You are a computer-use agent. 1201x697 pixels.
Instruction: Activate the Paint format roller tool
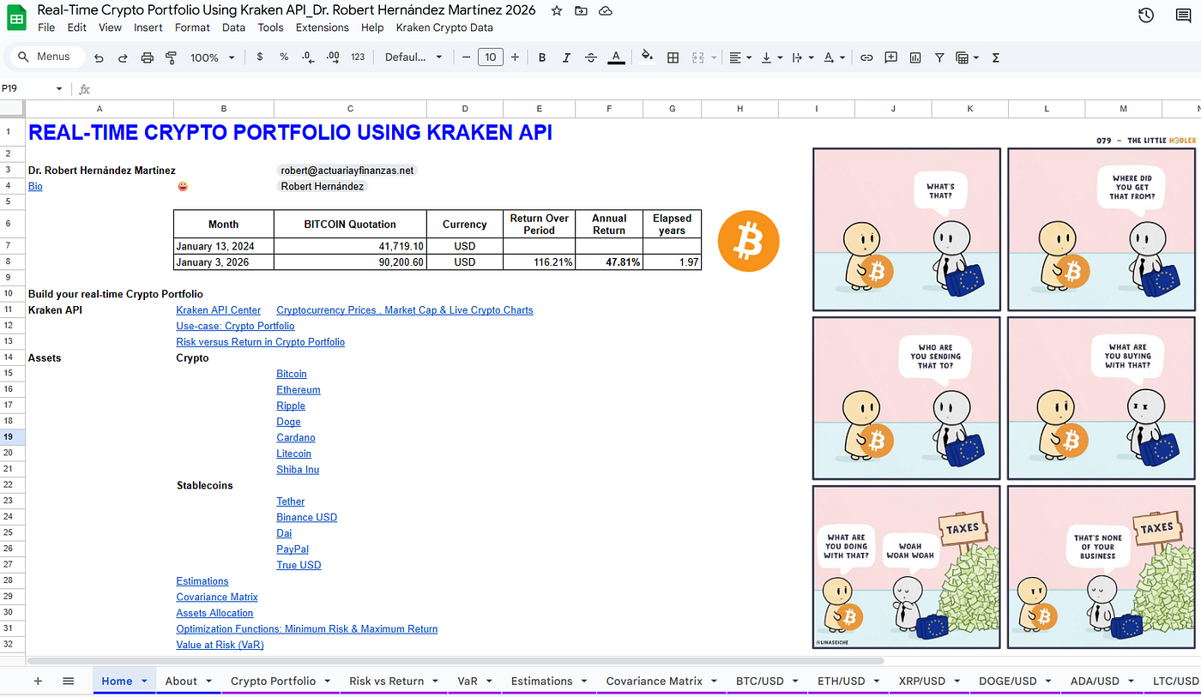[x=171, y=57]
